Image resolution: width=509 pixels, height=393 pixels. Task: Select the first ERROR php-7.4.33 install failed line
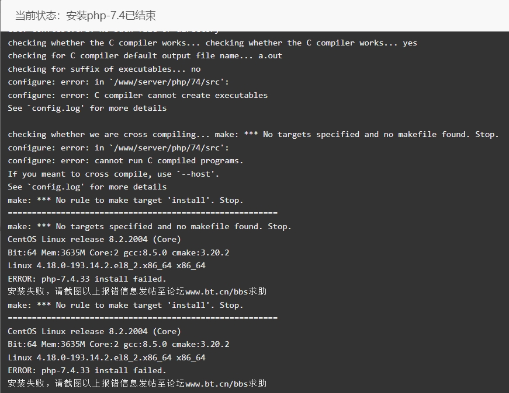(x=87, y=279)
